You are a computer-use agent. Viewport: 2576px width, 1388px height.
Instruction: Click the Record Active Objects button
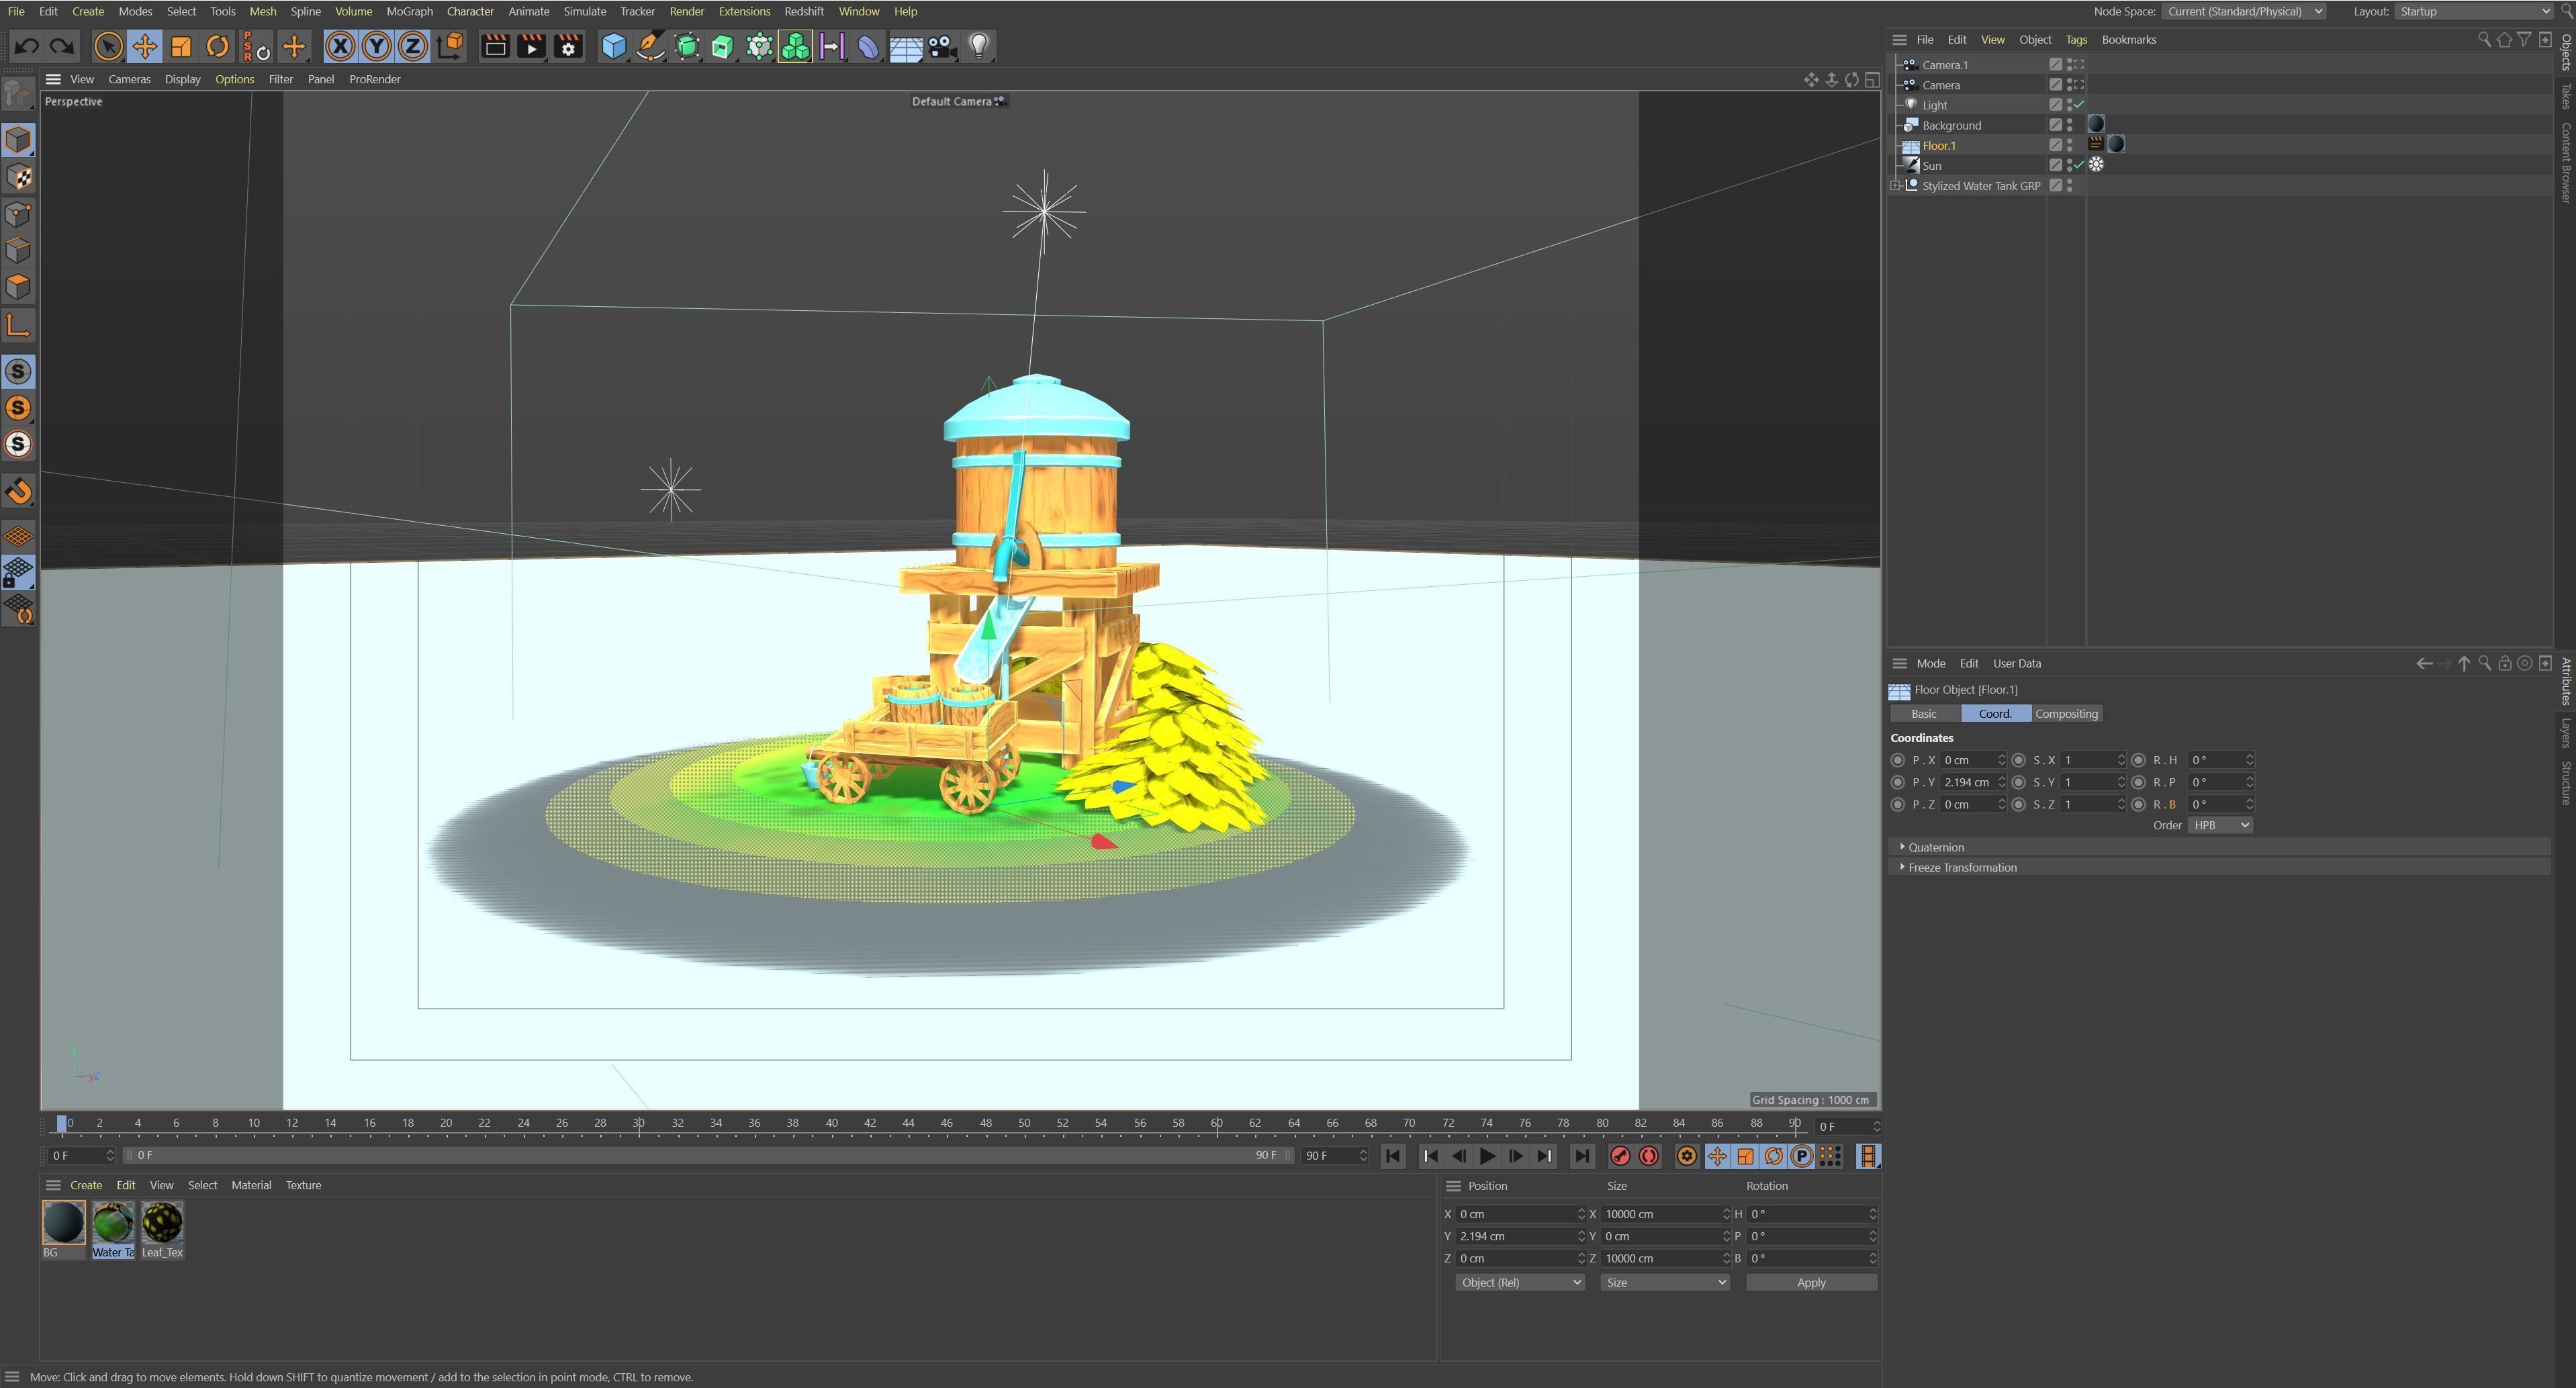1620,1157
